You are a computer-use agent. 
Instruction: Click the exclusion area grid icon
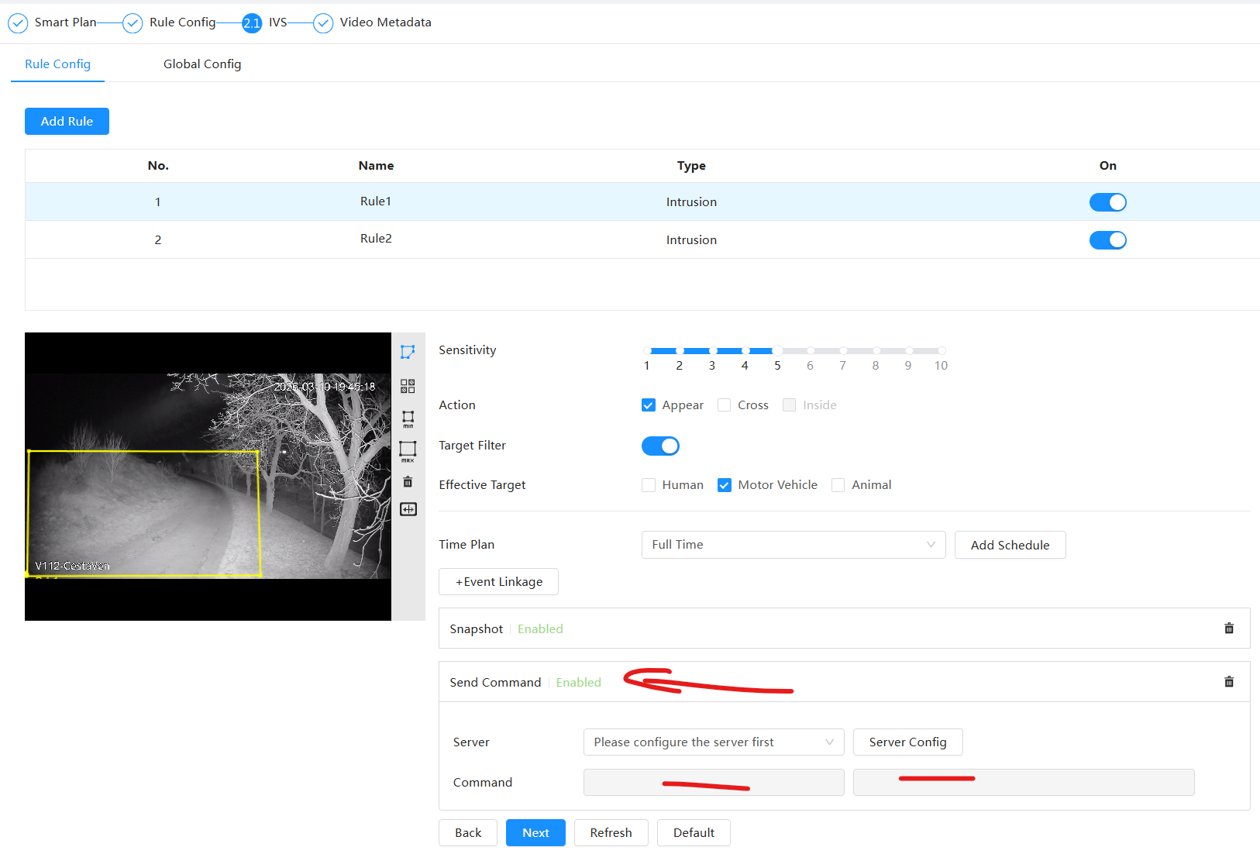tap(408, 386)
